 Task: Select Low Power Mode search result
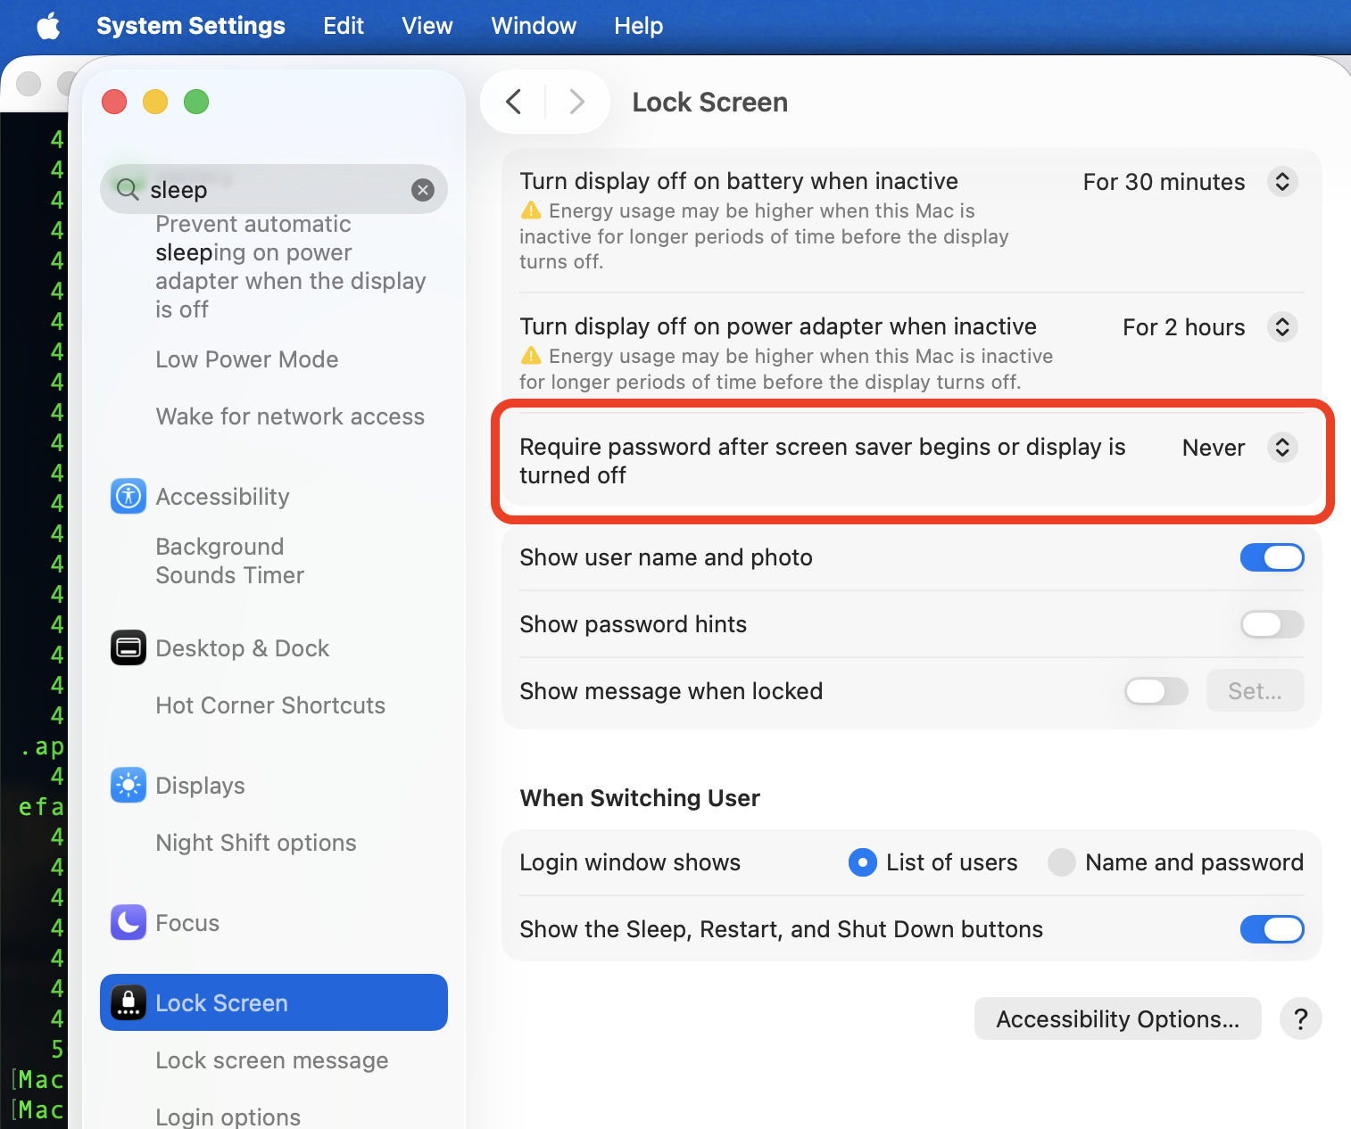[247, 359]
